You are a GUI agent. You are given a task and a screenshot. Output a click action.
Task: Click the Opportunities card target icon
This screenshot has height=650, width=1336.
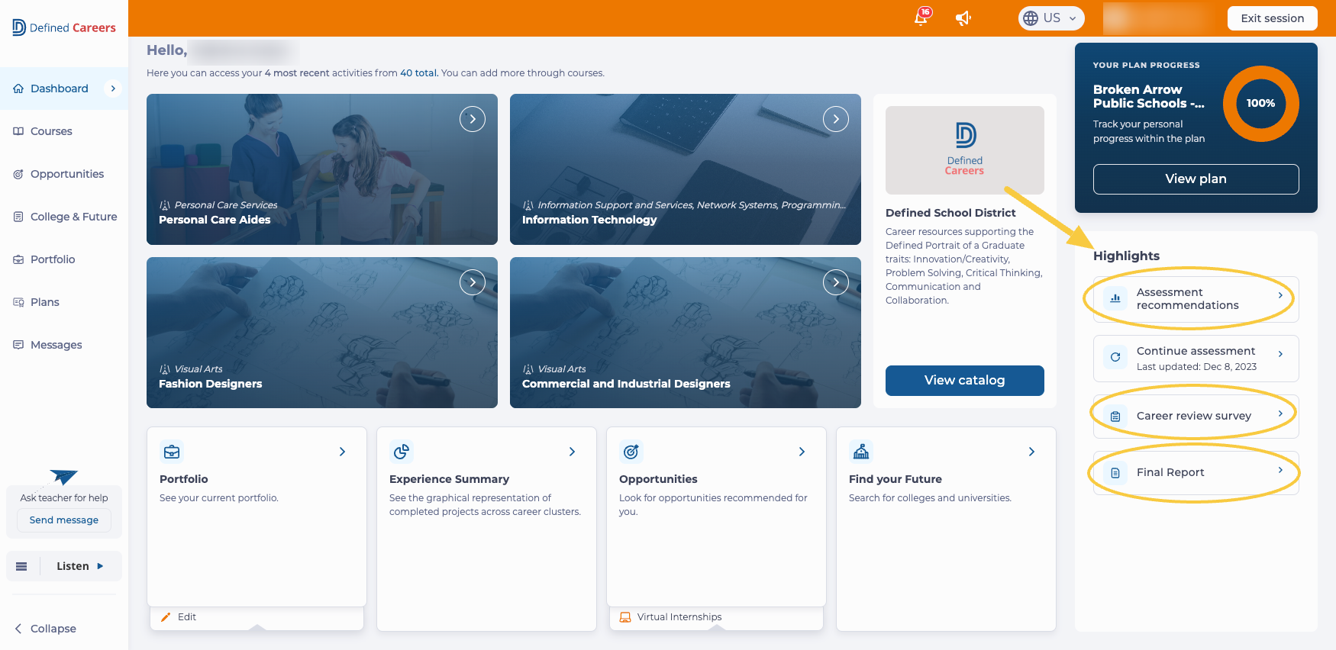(x=631, y=452)
